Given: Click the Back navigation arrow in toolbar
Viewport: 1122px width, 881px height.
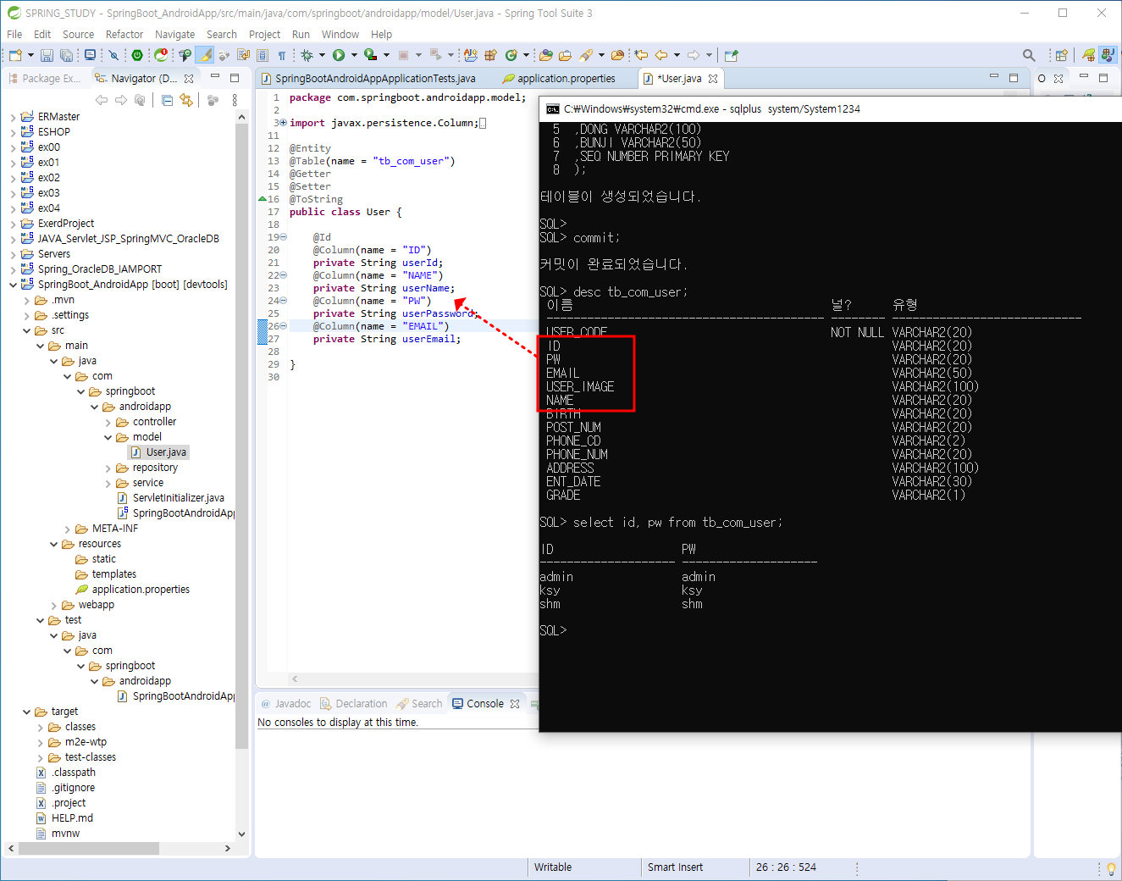Looking at the screenshot, I should 661,55.
